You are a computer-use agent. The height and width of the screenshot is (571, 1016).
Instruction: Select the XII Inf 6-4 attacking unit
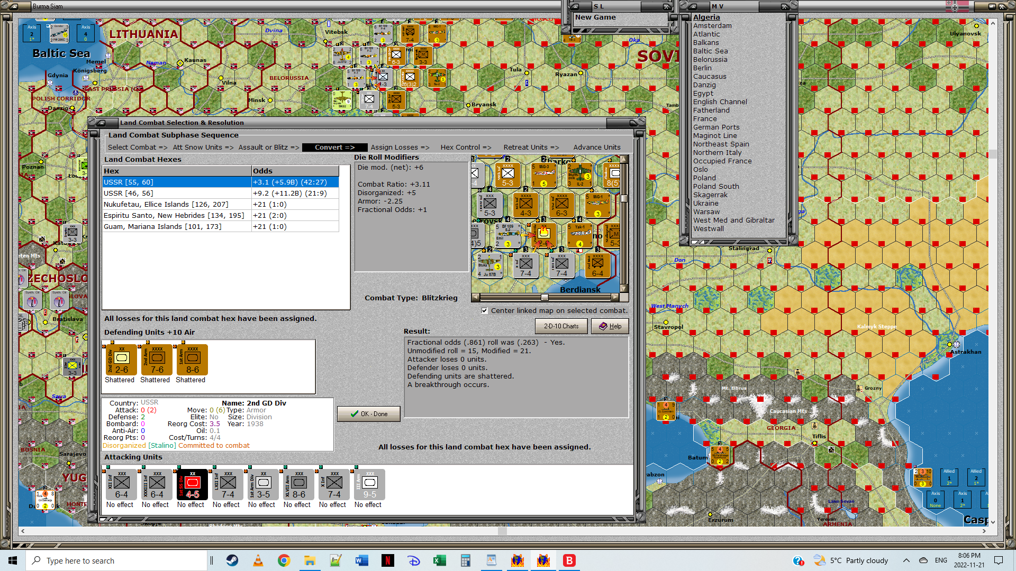tap(121, 485)
